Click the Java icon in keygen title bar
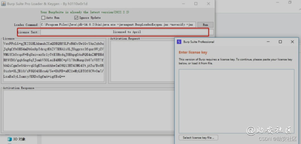 [x=3, y=4]
